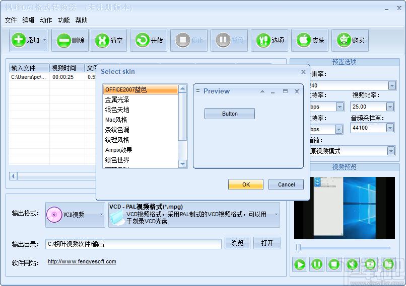Image resolution: width=406 pixels, height=286 pixels.
Task: Stop the video preview playback
Action: tap(334, 264)
